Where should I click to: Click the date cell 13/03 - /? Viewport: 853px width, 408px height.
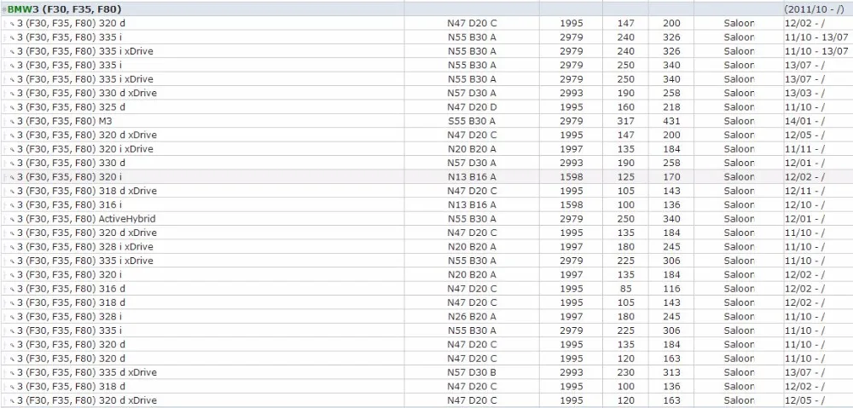(804, 93)
